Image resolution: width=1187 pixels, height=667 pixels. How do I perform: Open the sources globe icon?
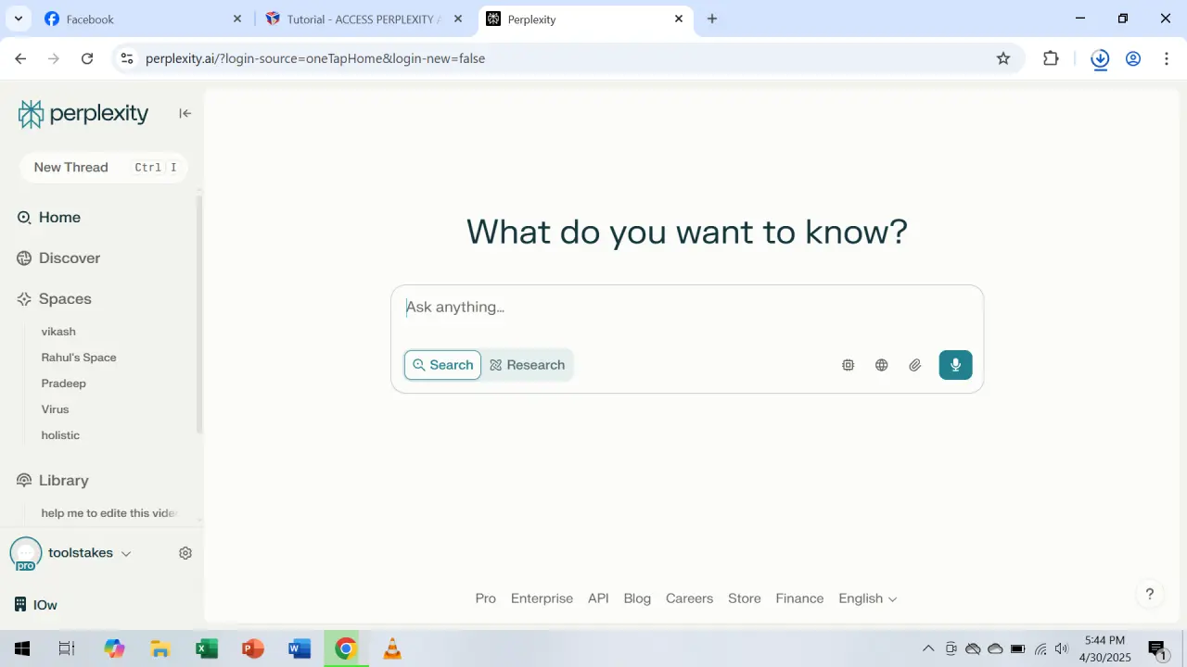click(882, 365)
